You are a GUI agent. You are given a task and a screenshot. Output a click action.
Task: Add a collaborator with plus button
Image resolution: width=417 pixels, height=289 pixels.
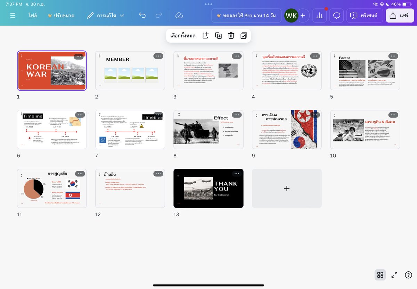[303, 16]
